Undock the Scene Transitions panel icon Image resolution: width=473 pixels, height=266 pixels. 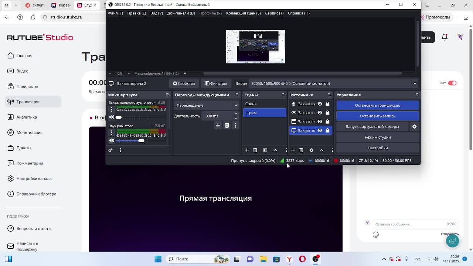pos(237,95)
